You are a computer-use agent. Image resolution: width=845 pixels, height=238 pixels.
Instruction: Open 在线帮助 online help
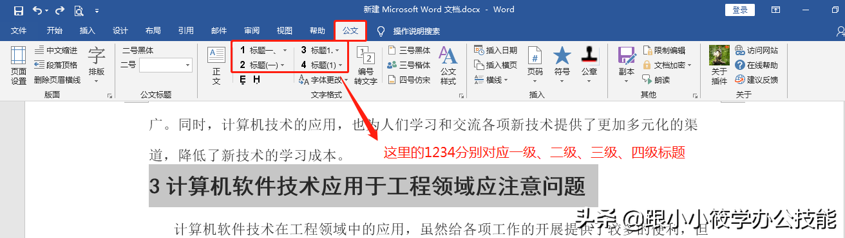757,65
